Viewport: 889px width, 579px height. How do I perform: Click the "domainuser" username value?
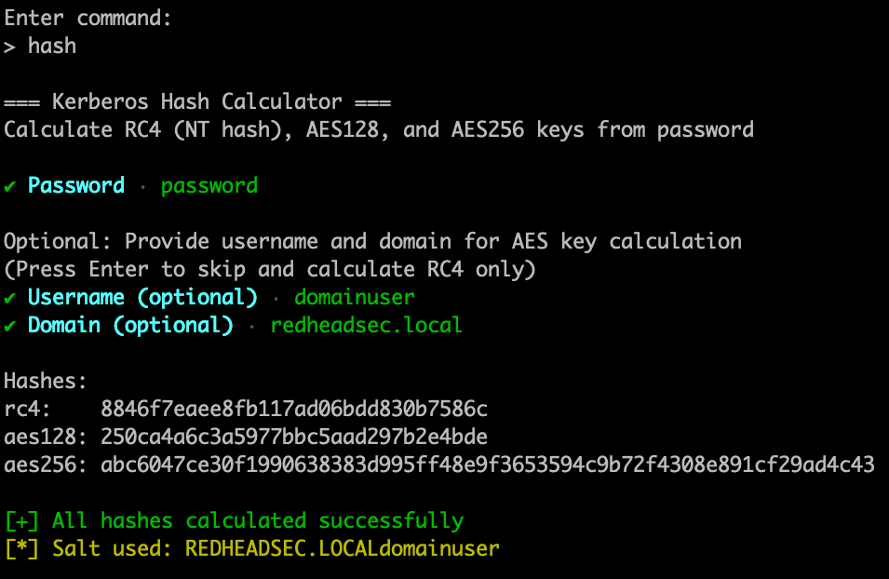pos(355,298)
